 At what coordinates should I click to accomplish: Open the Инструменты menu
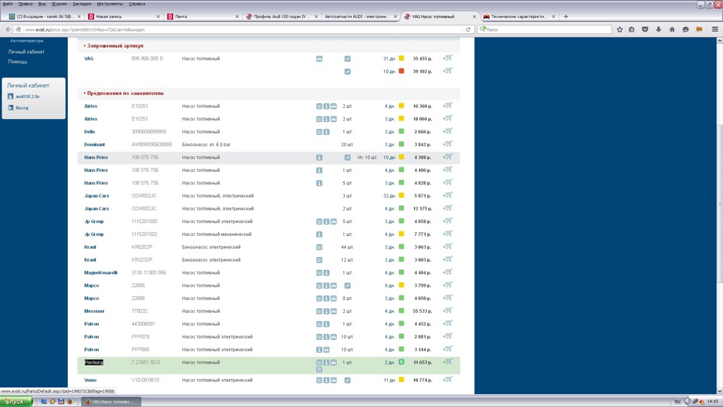110,4
